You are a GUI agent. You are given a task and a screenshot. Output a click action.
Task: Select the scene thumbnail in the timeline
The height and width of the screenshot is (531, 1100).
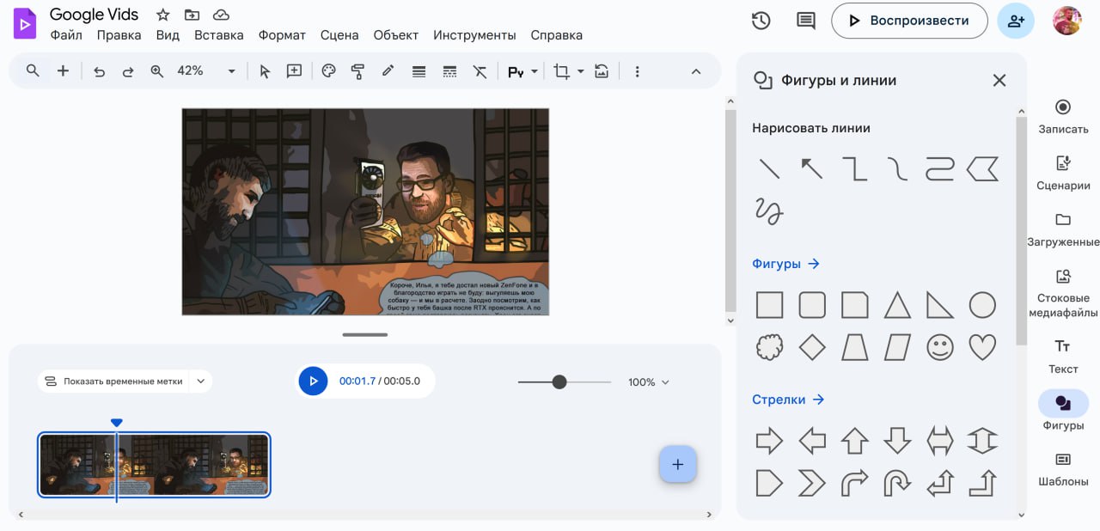pyautogui.click(x=155, y=465)
